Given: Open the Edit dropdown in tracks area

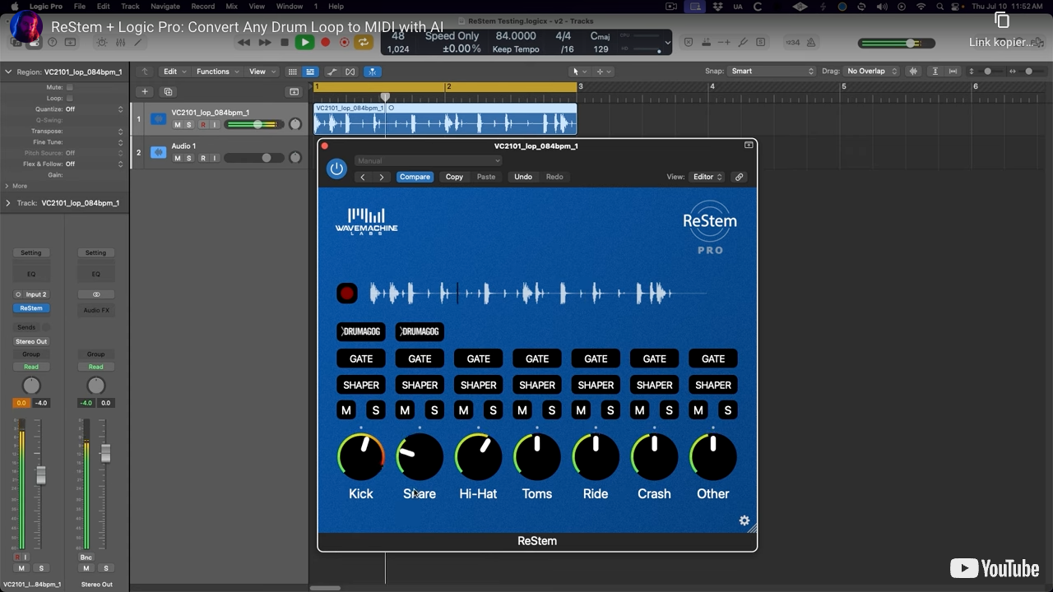Looking at the screenshot, I should point(174,72).
